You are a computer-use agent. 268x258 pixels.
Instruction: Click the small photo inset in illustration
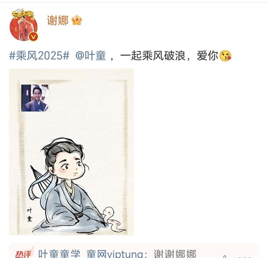(35, 98)
